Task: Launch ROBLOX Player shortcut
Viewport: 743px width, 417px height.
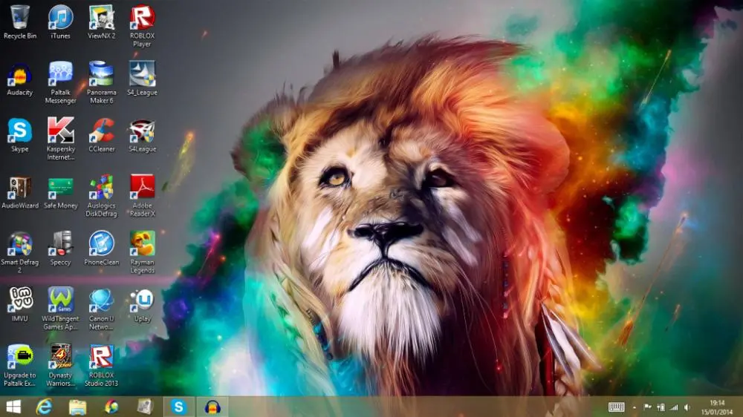Action: point(142,26)
